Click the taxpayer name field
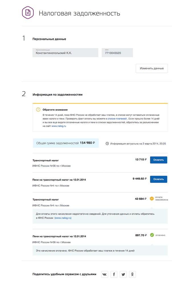 click(x=65, y=53)
